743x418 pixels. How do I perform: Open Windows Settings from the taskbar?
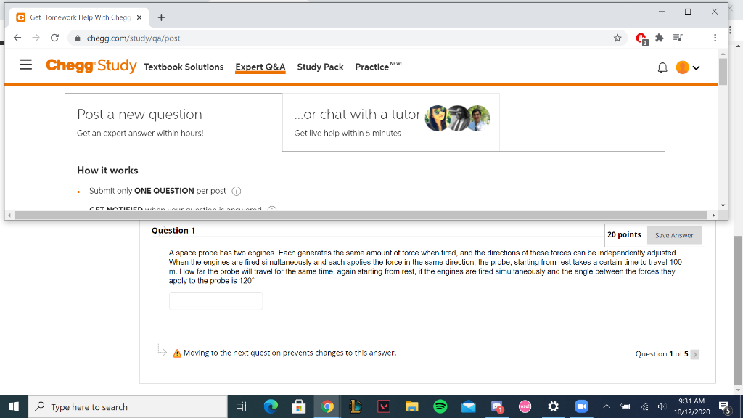(x=553, y=406)
